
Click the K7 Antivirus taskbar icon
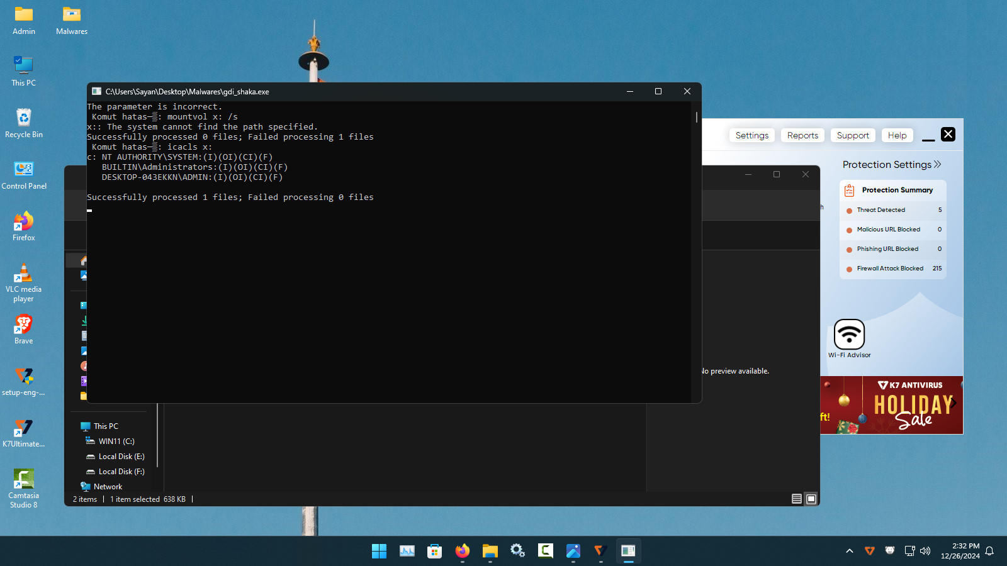coord(600,551)
